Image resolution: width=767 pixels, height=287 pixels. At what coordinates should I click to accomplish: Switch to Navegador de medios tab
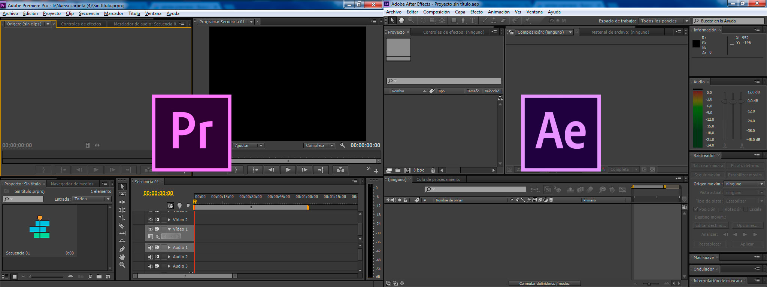tap(72, 184)
